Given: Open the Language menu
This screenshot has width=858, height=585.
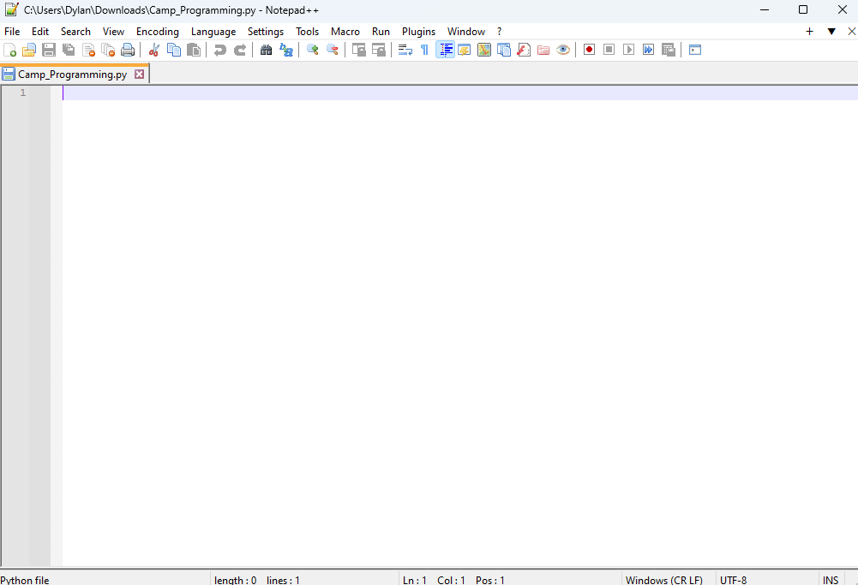Looking at the screenshot, I should [213, 32].
